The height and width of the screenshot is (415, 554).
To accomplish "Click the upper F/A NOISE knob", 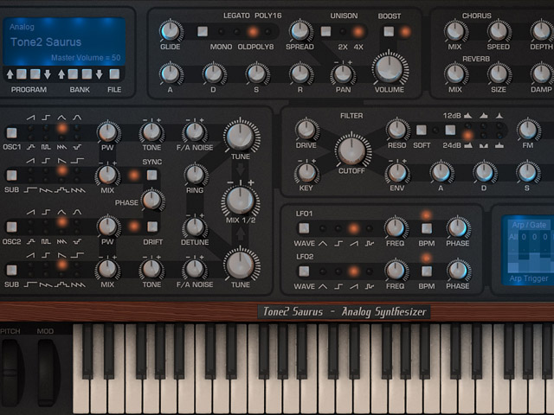I will [194, 132].
